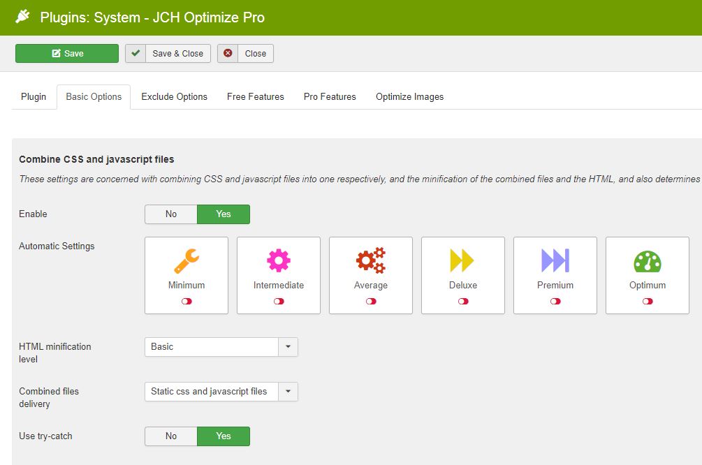Select the Premium purple skip-forward icon
Viewport: 702px width, 465px height.
555,260
